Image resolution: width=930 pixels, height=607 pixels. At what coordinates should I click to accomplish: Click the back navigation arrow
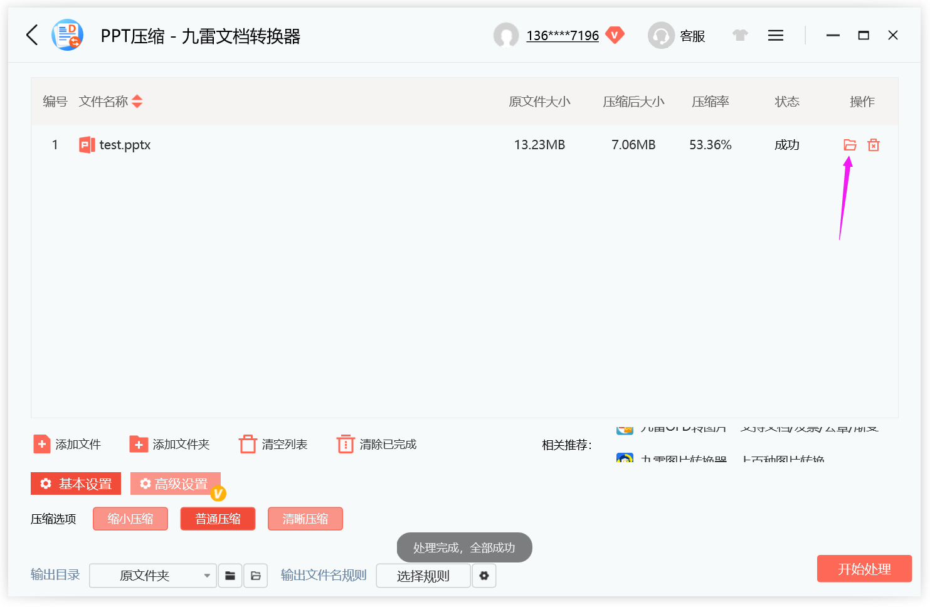pyautogui.click(x=32, y=35)
